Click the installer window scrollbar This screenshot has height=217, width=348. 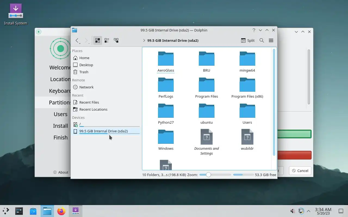click(x=309, y=77)
